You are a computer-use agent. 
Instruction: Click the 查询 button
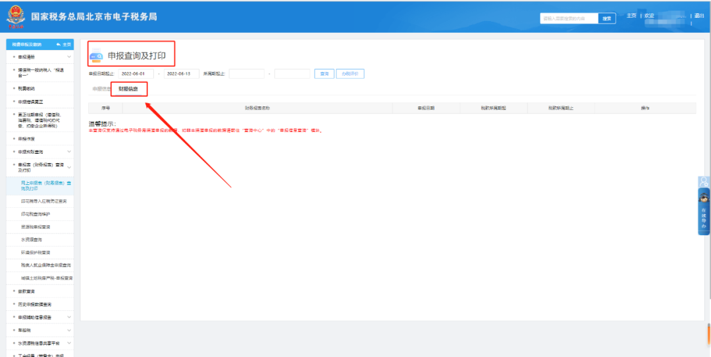pos(324,74)
